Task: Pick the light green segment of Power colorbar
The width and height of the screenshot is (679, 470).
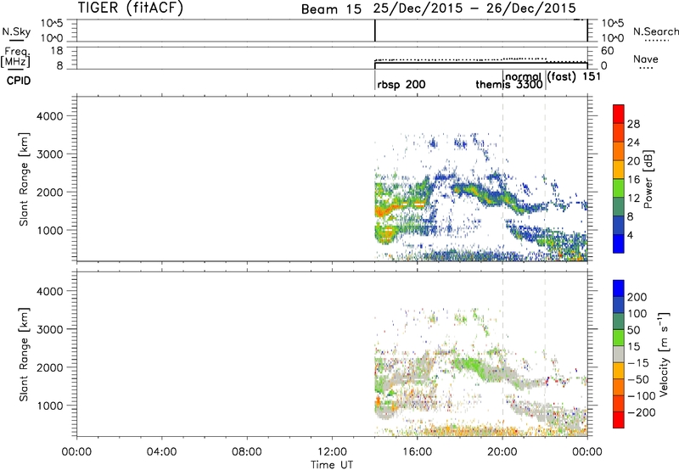Action: 619,188
